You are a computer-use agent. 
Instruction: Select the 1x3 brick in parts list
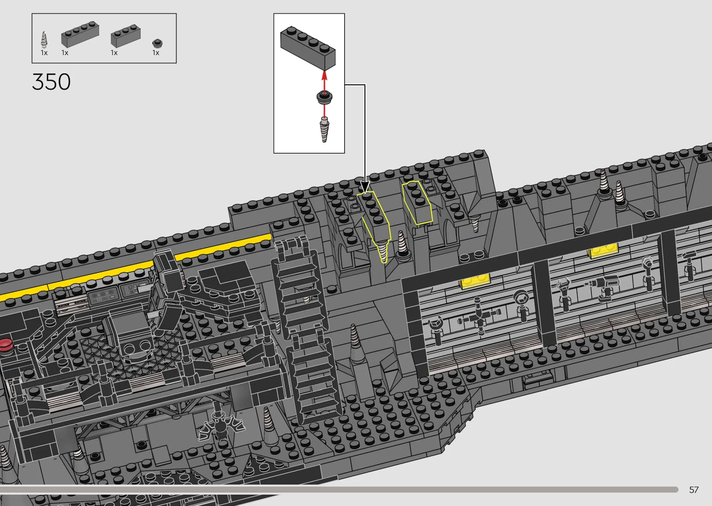[x=126, y=36]
